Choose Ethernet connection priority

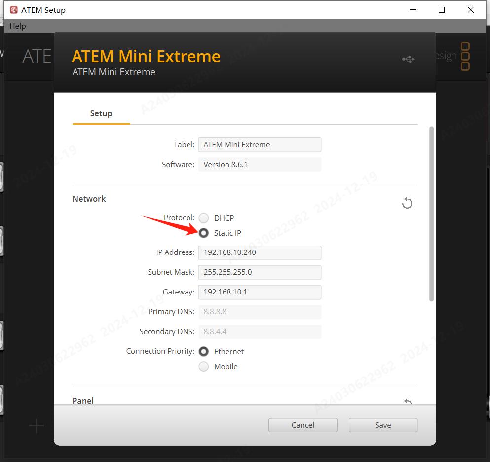pos(204,351)
